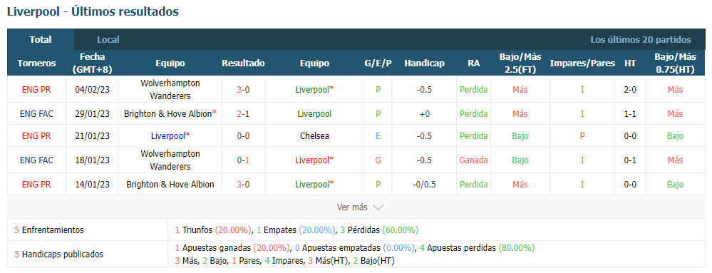Open Los últimos 20 partidos selector
Image resolution: width=712 pixels, height=273 pixels.
tap(640, 39)
